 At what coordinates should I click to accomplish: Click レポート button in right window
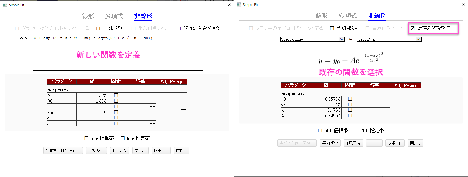coord(395,143)
